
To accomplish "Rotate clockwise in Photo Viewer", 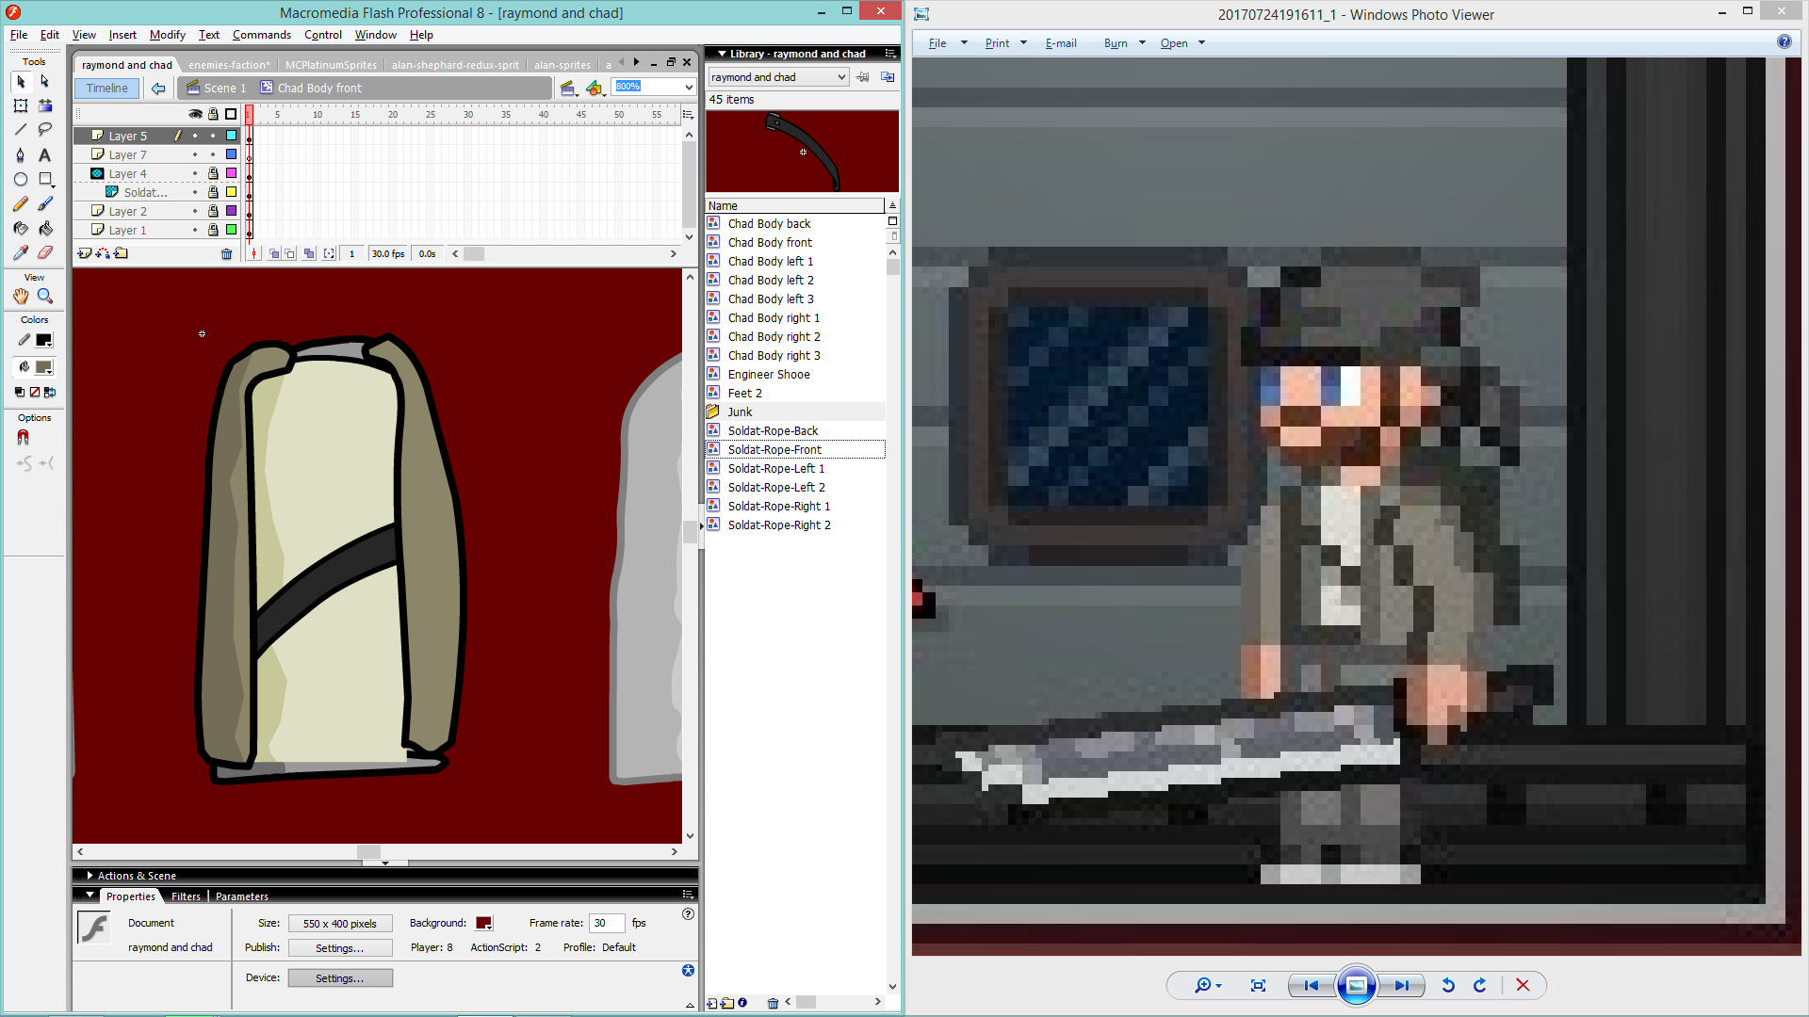I will 1480,985.
